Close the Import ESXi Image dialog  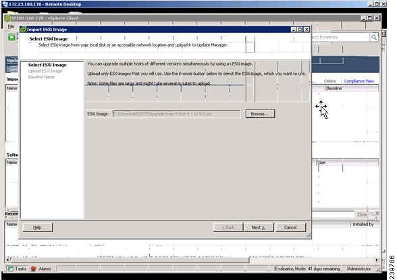click(x=307, y=29)
